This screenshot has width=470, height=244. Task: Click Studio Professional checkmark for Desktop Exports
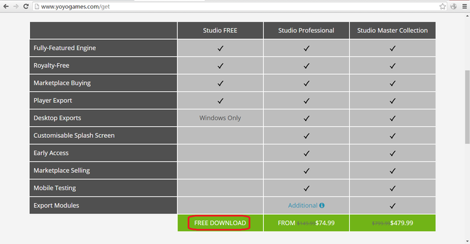point(306,118)
